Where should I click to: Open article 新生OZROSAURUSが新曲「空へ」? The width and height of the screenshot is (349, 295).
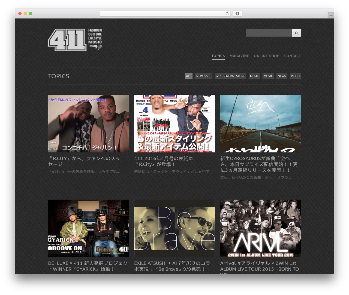coord(259,164)
